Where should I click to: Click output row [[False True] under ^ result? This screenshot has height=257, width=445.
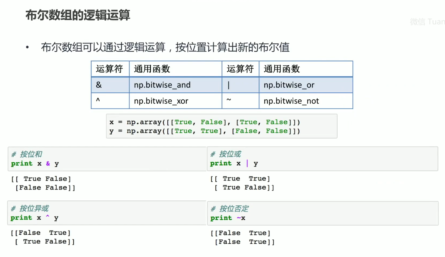[41, 233]
